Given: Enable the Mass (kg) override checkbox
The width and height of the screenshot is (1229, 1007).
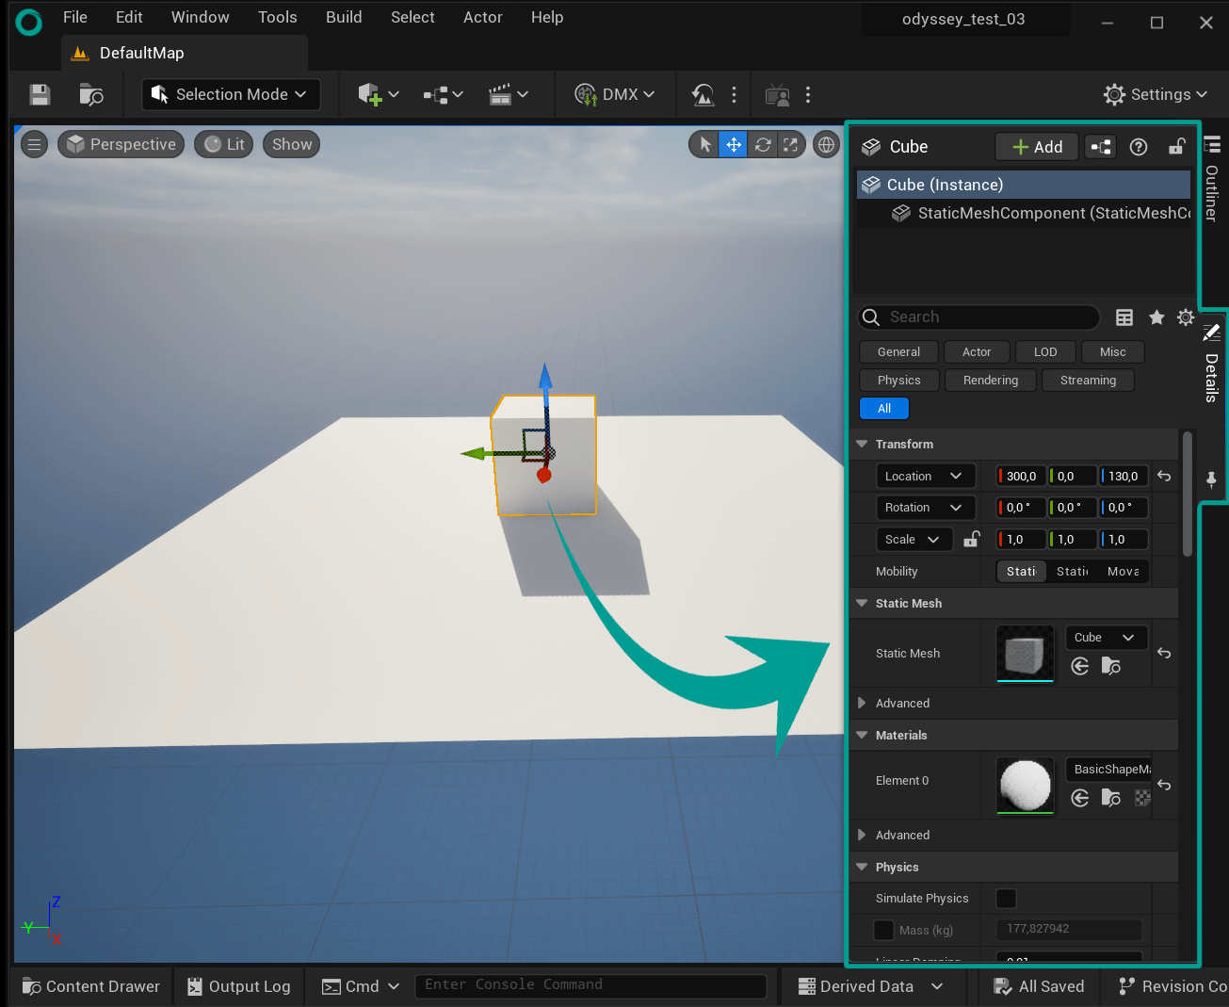Looking at the screenshot, I should [883, 931].
